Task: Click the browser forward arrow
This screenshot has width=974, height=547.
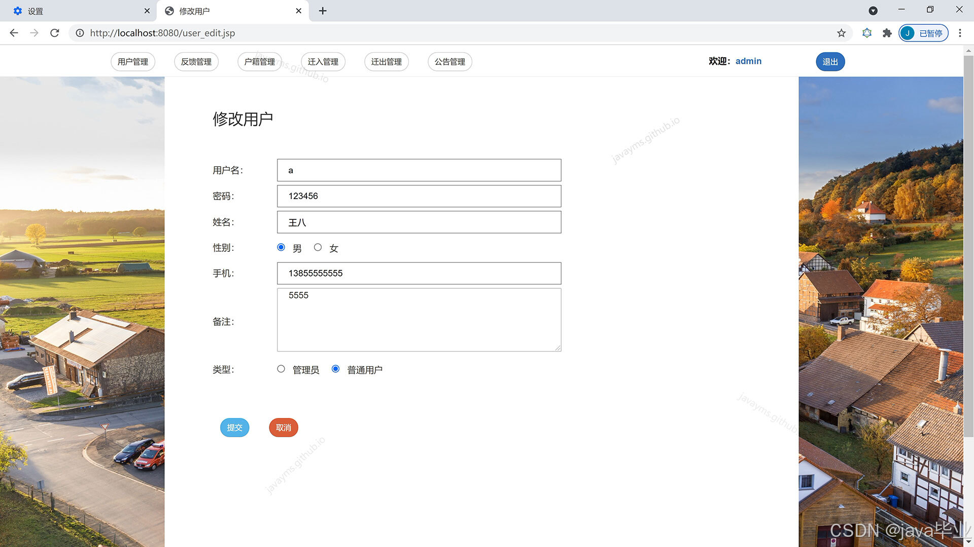Action: 34,33
